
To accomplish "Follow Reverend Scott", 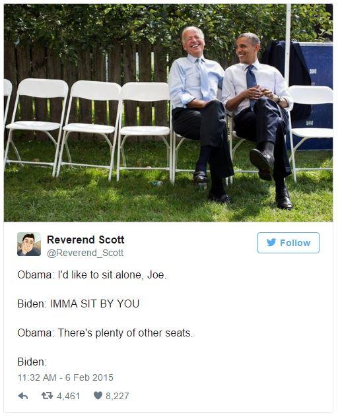I will pyautogui.click(x=288, y=243).
